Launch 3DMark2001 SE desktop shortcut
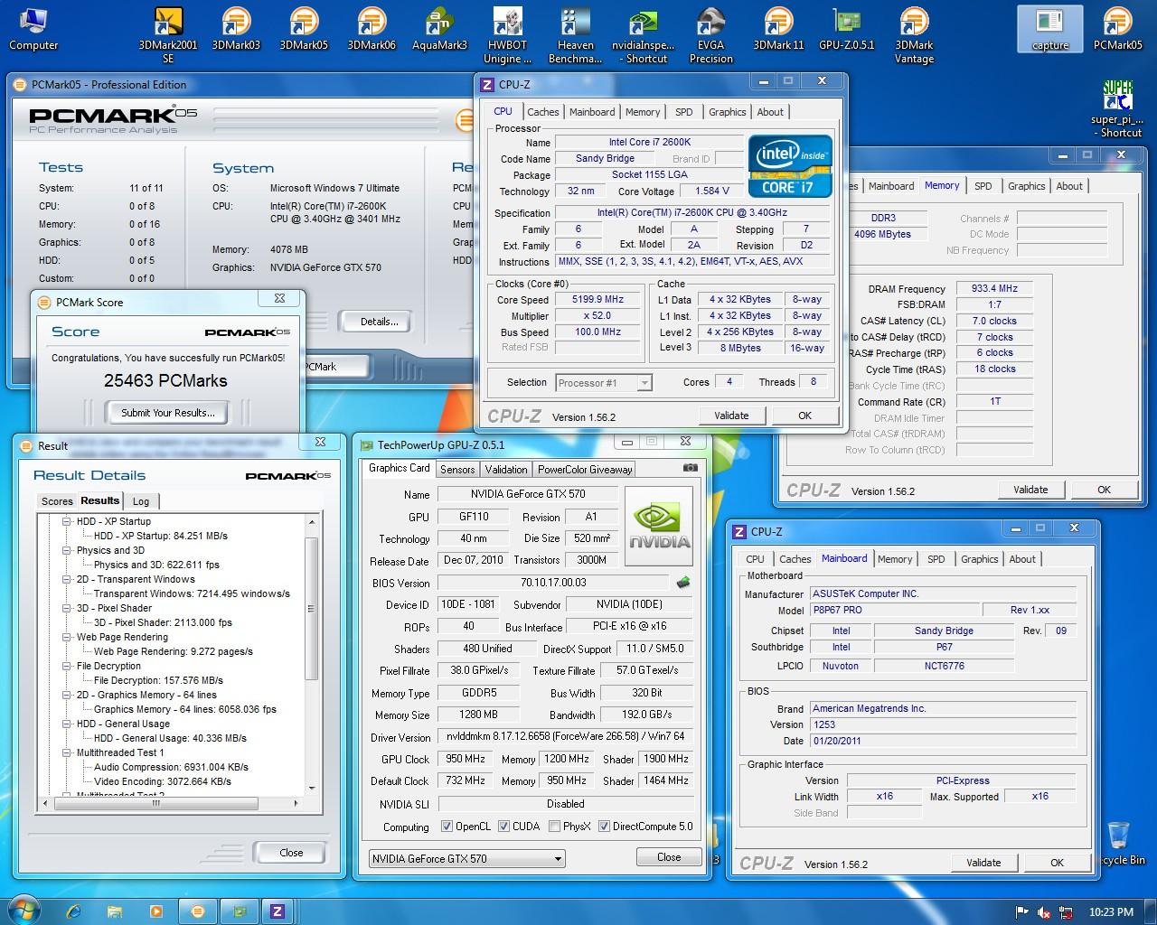The height and width of the screenshot is (925, 1157). pos(168,35)
